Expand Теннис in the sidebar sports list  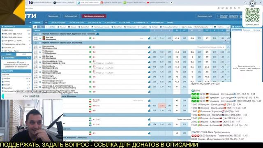[30, 81]
